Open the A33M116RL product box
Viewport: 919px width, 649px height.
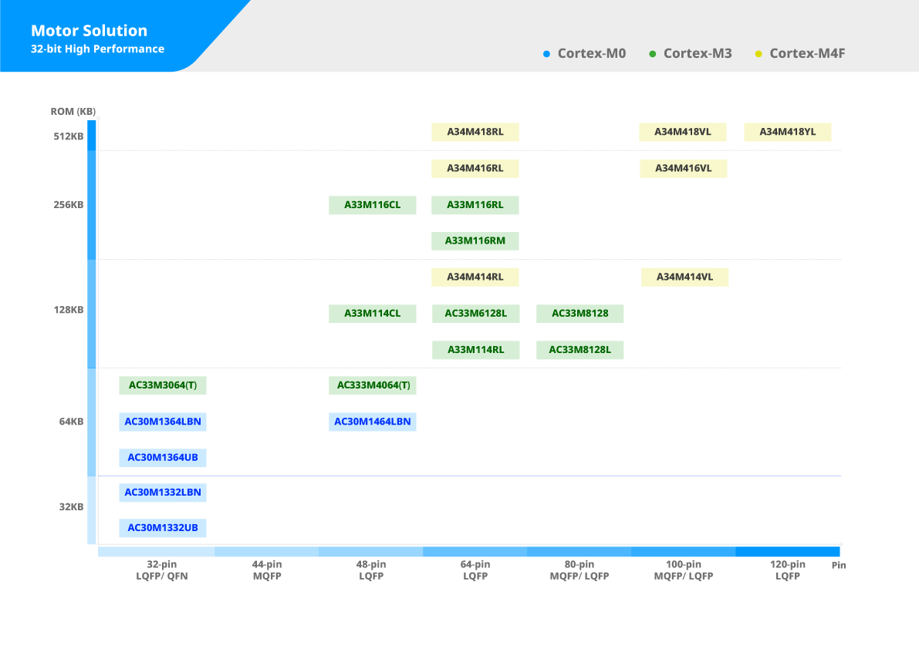coord(475,205)
